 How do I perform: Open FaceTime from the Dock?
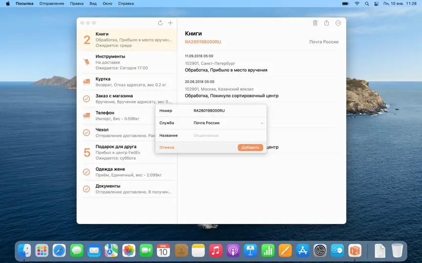[146, 251]
